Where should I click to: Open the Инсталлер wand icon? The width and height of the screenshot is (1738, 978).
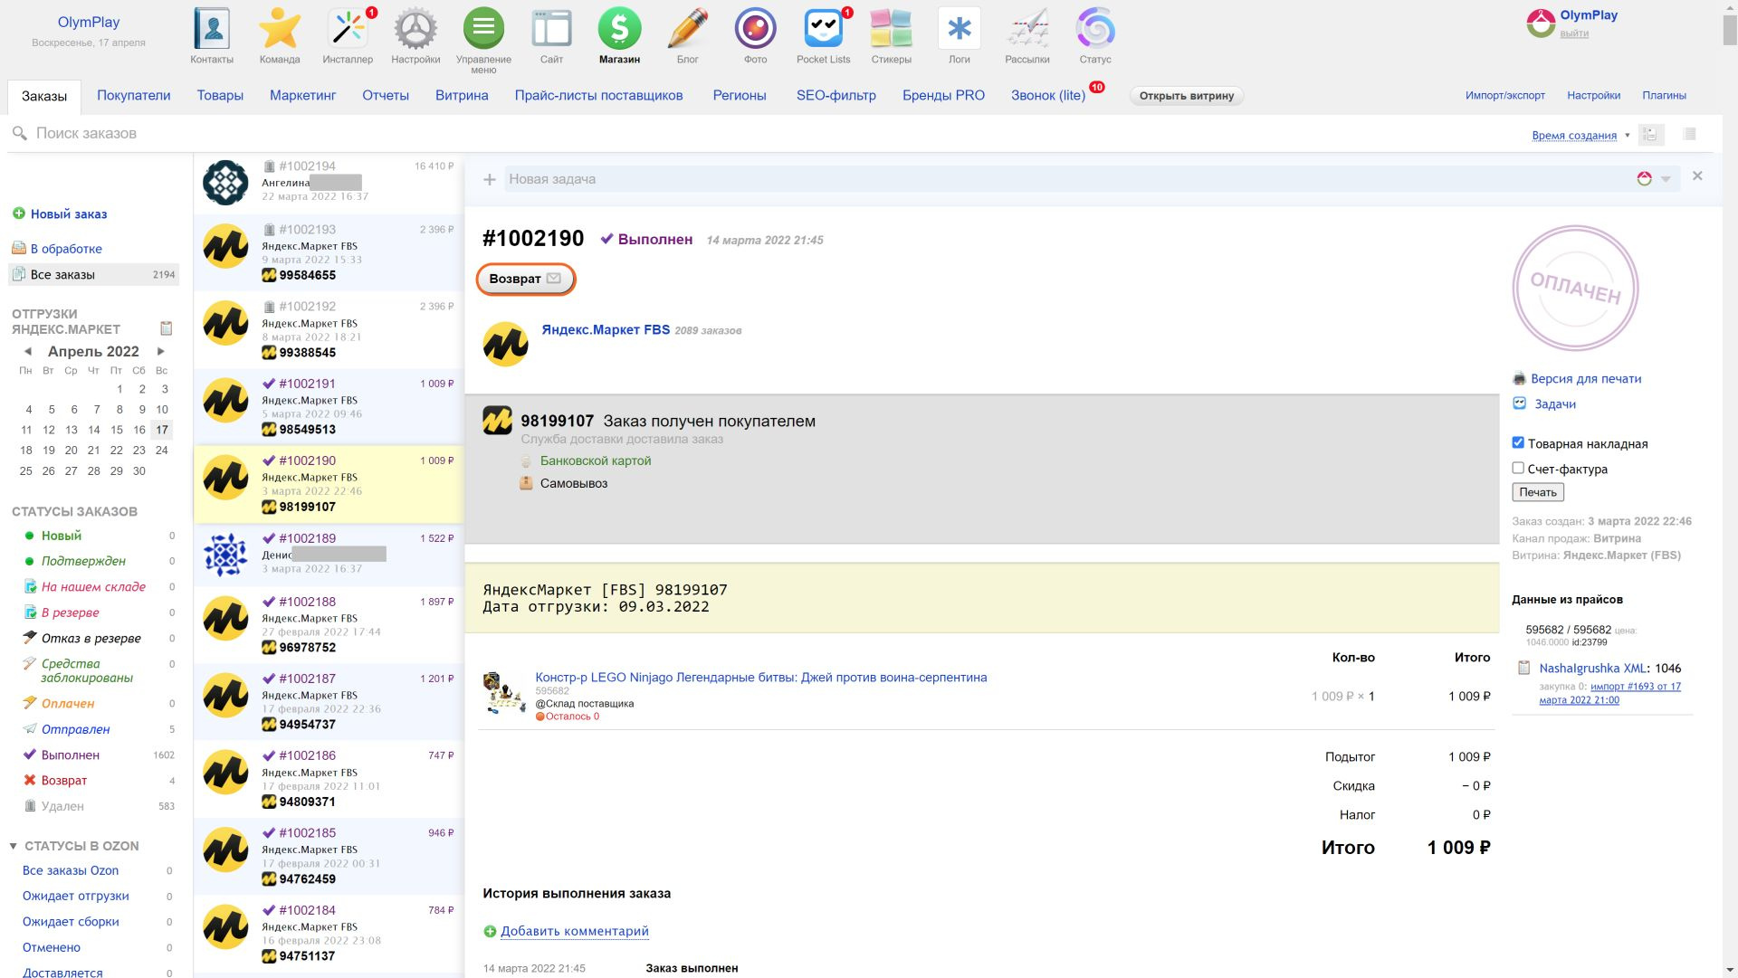(x=348, y=30)
